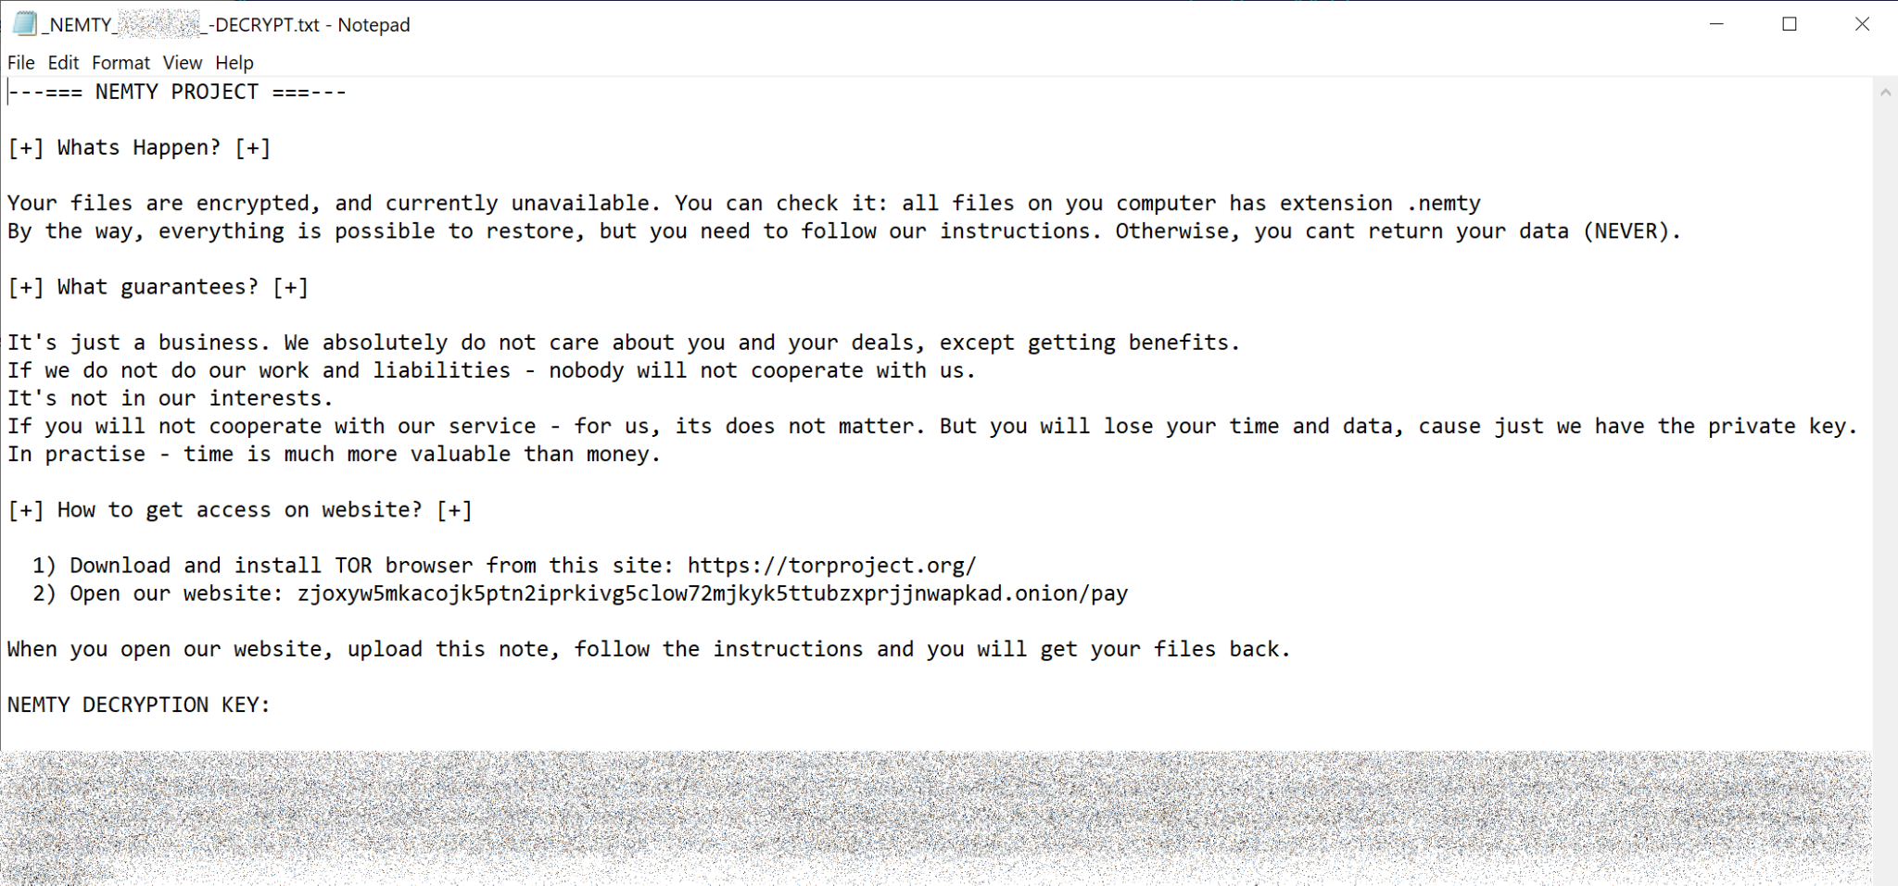Place cursor on NEMTY PROJECT heading line

point(177,93)
